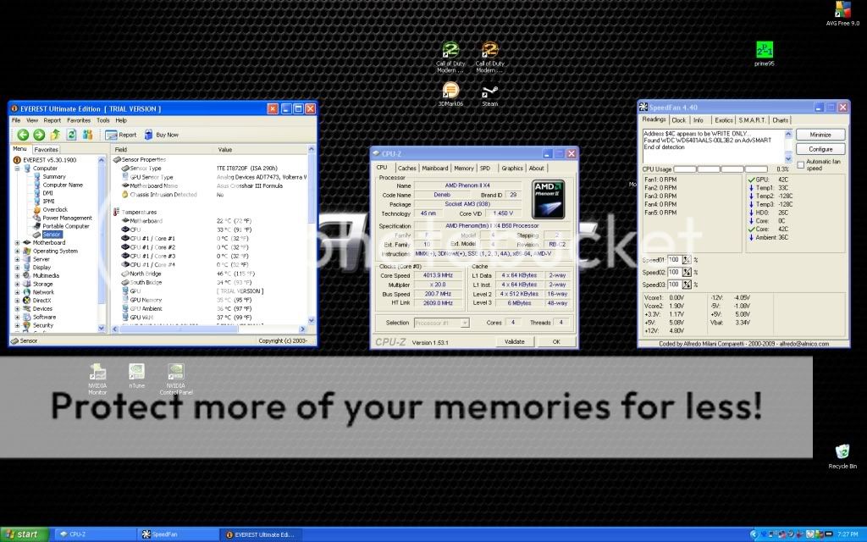The height and width of the screenshot is (542, 867).
Task: Select DMI in the EVEREST tree
Action: pyautogui.click(x=47, y=193)
